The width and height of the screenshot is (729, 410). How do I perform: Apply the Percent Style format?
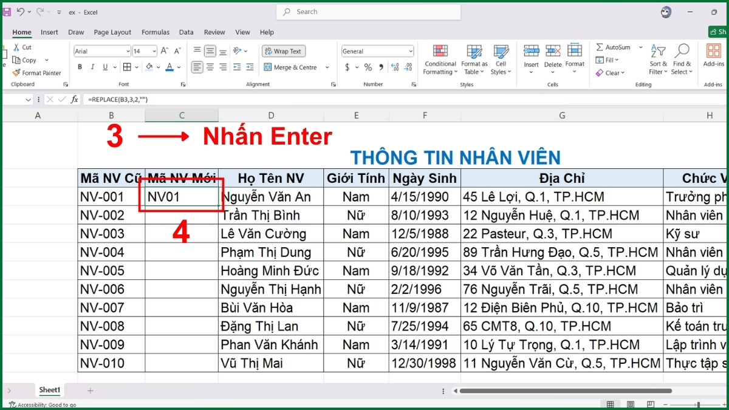tap(368, 67)
